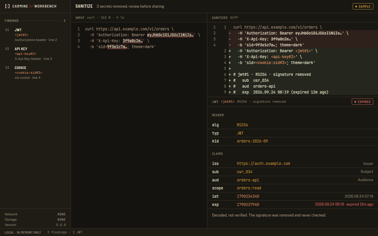
Task: Click the Network NONE row
Action: tap(35, 214)
